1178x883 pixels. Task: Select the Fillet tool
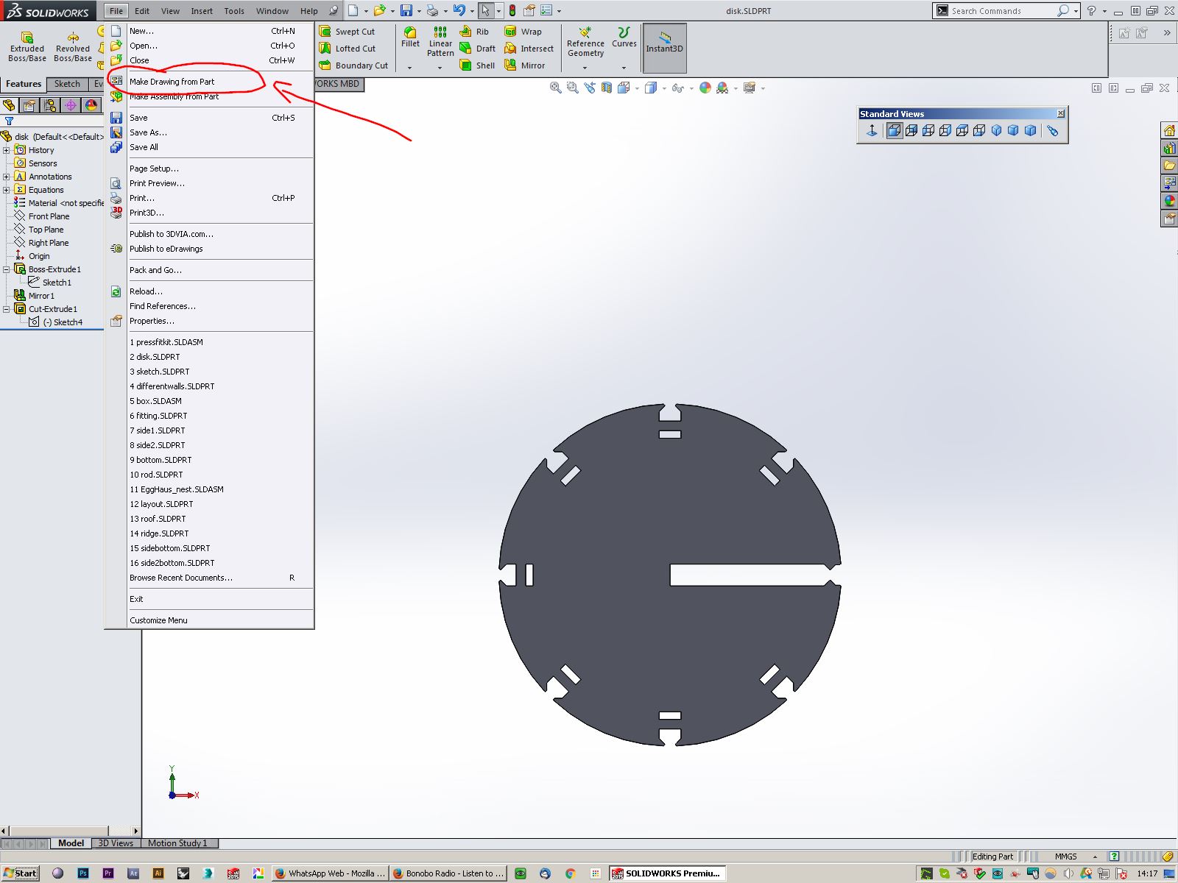tap(410, 38)
